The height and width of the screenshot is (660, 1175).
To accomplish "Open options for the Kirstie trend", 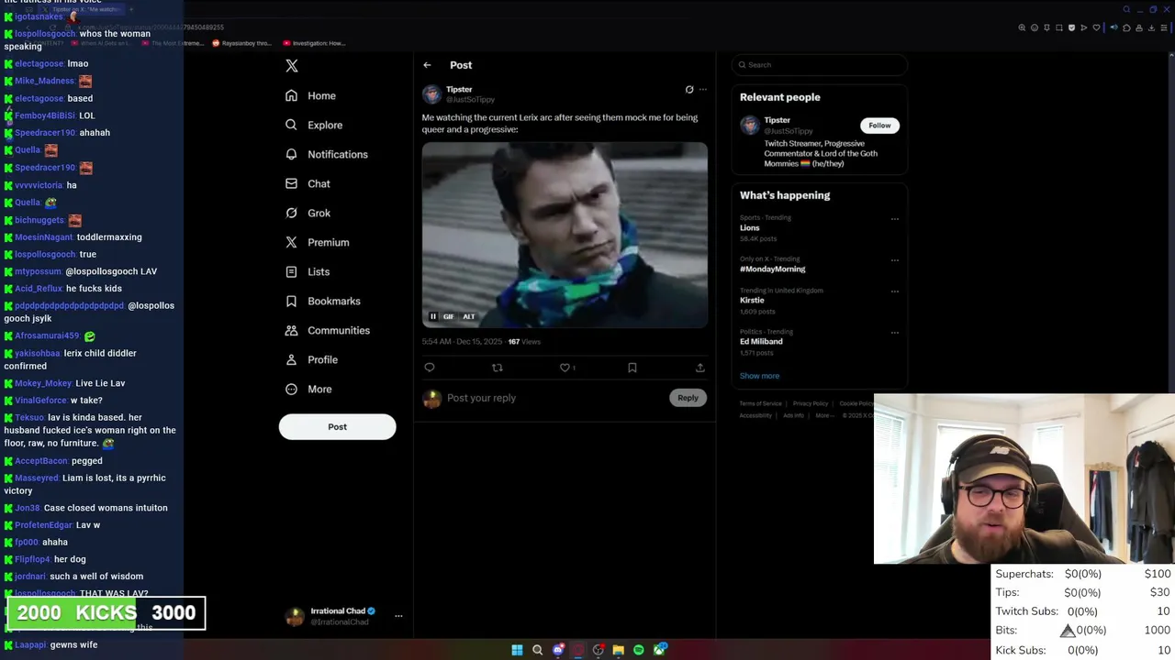I will [x=895, y=292].
